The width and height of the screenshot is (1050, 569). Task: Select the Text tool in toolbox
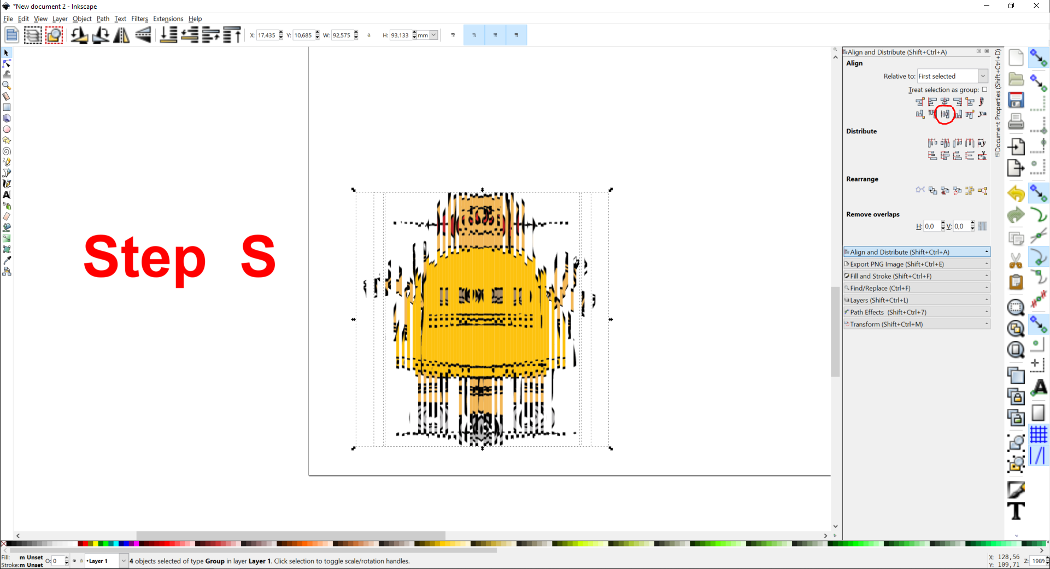[x=7, y=195]
